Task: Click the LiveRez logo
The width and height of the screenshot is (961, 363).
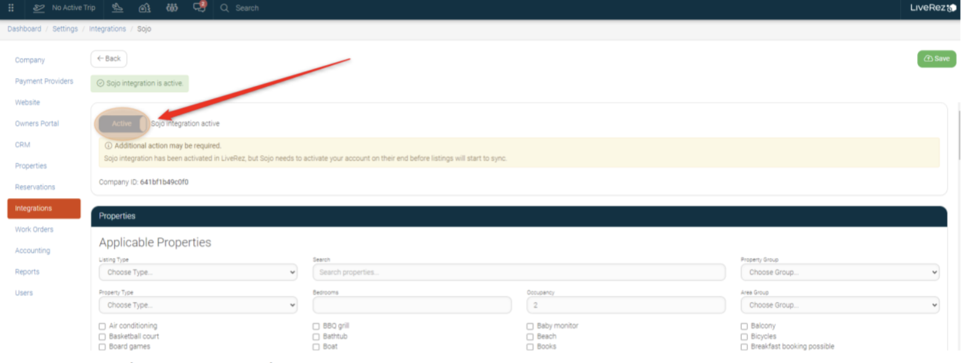Action: tap(933, 8)
